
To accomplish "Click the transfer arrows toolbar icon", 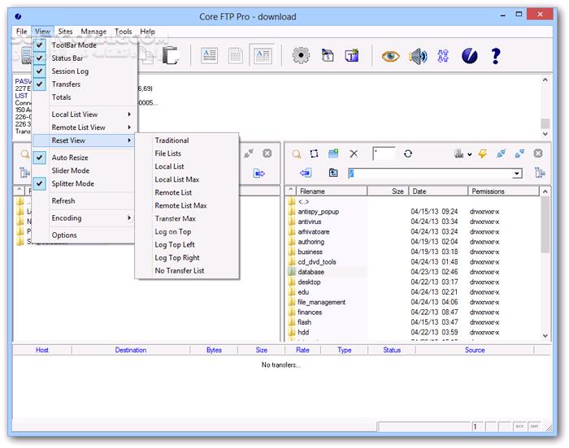I will (443, 56).
